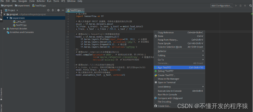Viewport: 253px width, 112px height.
Task: Click the Debug bug icon in toolbar
Action: [x=241, y=6]
